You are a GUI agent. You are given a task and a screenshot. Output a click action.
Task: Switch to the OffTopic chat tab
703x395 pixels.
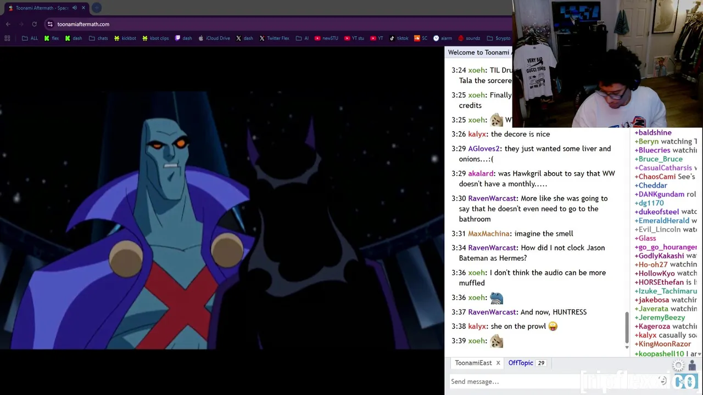[x=521, y=363]
